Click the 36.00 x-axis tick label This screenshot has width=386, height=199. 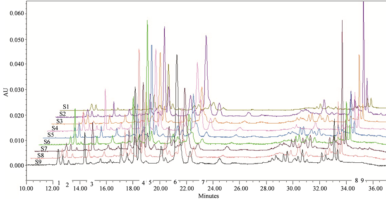[373, 189]
